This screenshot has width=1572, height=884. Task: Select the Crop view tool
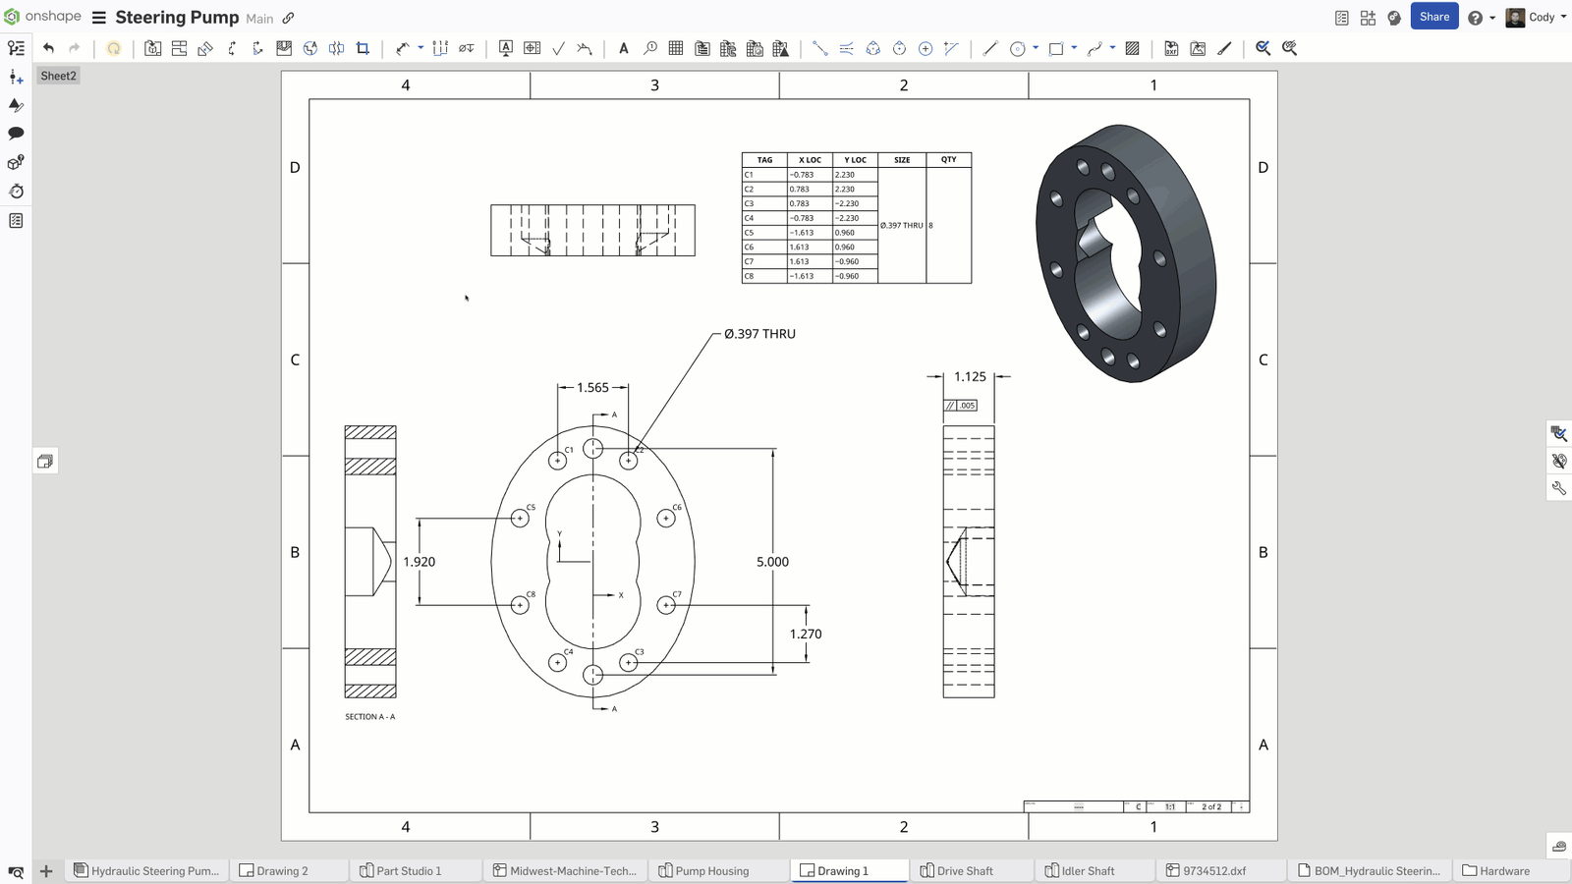363,48
